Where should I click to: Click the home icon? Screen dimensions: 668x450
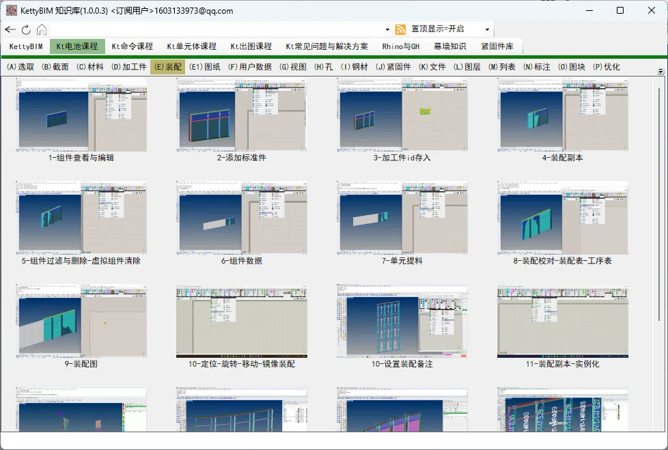(42, 29)
